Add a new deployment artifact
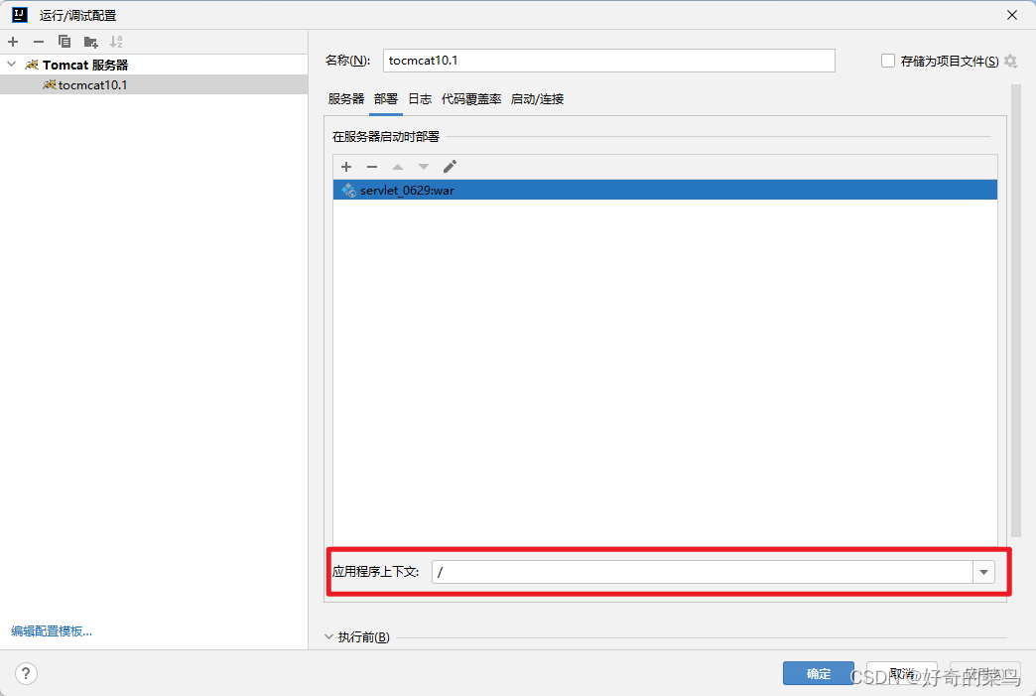Viewport: 1036px width, 696px height. click(345, 166)
